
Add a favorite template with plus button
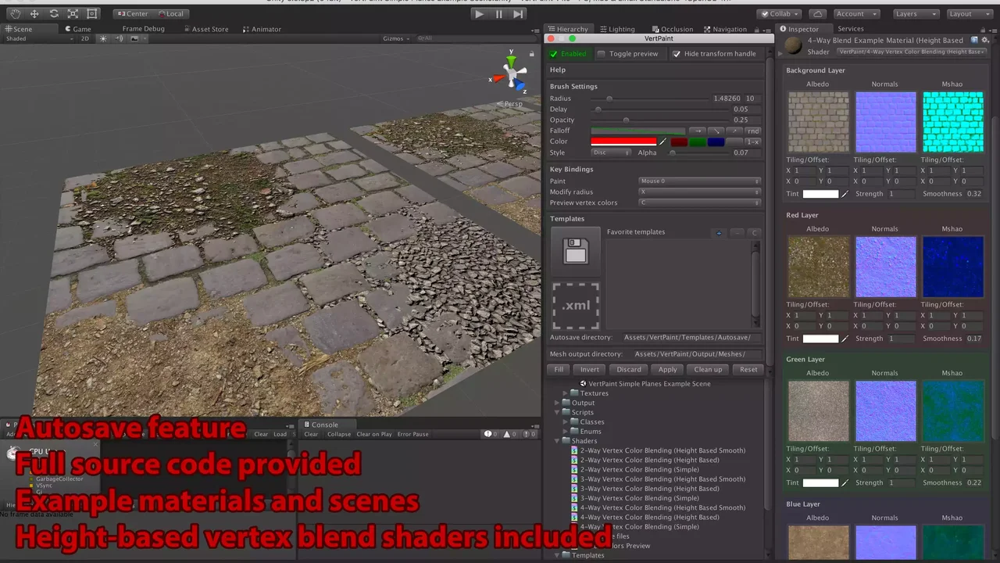pyautogui.click(x=720, y=233)
